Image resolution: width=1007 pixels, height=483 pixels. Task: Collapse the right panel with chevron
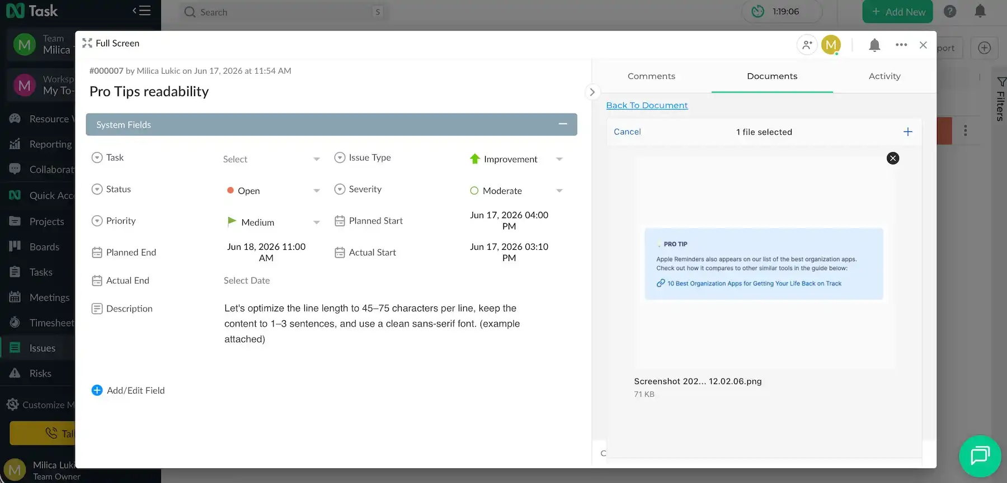point(592,92)
